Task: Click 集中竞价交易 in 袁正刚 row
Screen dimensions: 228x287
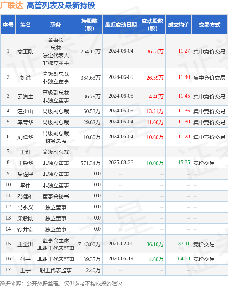Action: [x=209, y=51]
